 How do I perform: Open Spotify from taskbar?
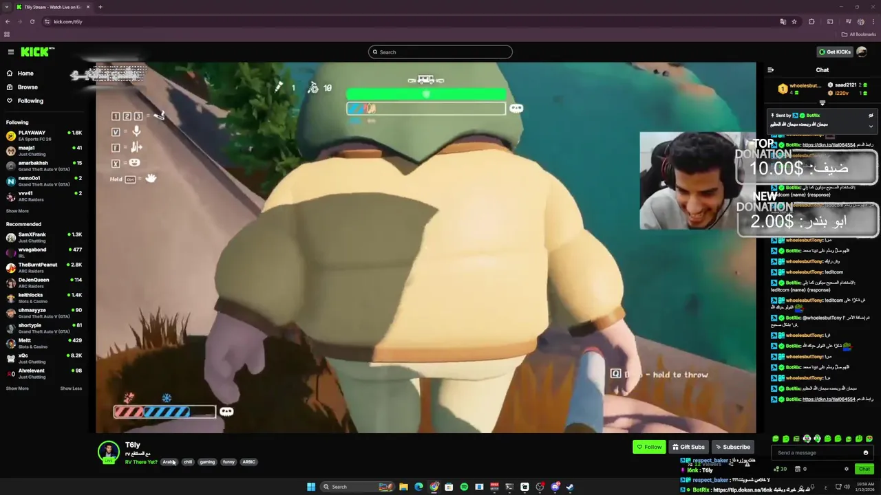(x=464, y=487)
